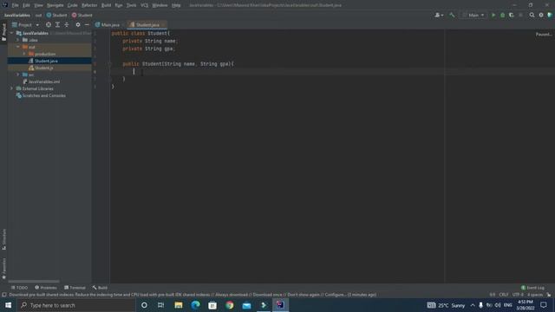Screen dimensions: 555x312
Task: Launch Microsoft Edge from taskbar
Action: point(195,305)
